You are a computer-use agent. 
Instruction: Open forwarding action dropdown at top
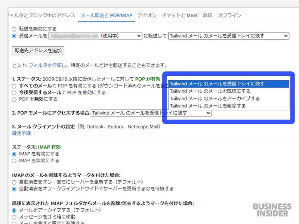click(229, 36)
